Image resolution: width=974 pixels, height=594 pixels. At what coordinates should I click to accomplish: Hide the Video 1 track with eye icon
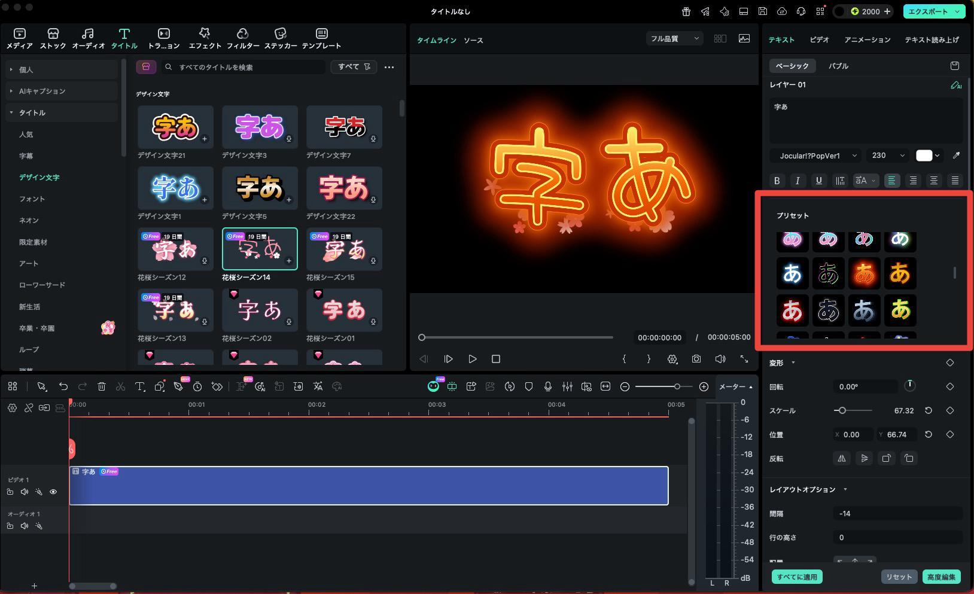[53, 492]
